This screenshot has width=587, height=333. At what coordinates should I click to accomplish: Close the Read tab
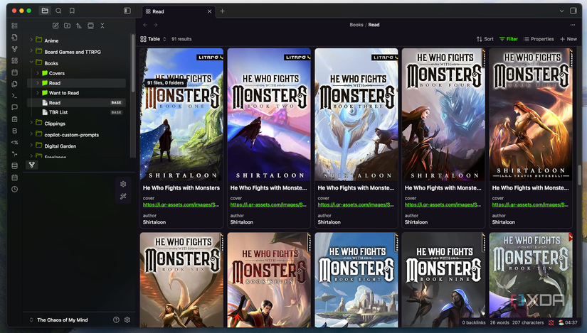pyautogui.click(x=210, y=11)
